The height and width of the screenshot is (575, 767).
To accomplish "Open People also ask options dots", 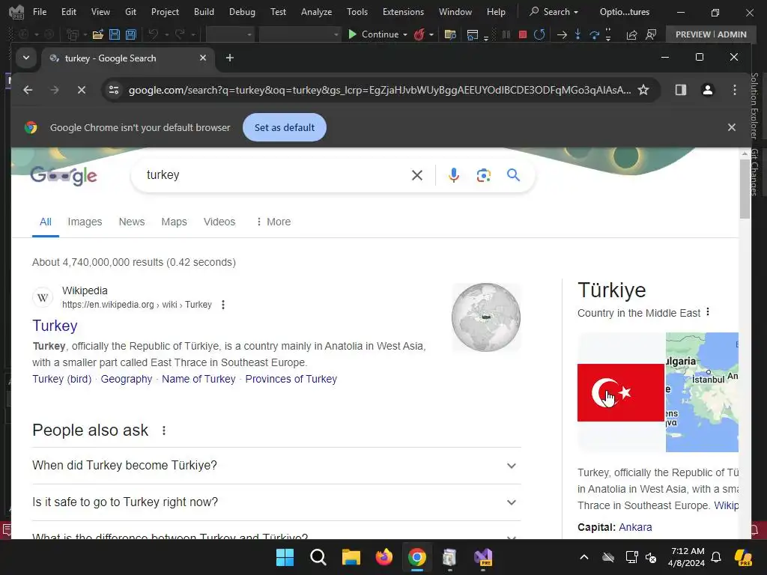I will (164, 431).
